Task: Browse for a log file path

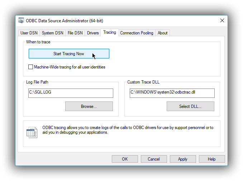Action: 89,106
